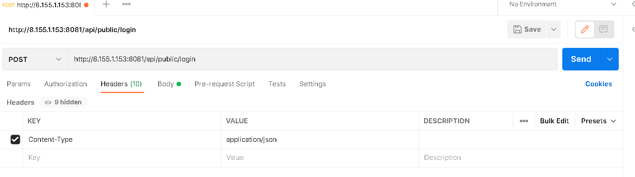This screenshot has width=635, height=177.
Task: Open the Authorization tab
Action: coord(65,84)
